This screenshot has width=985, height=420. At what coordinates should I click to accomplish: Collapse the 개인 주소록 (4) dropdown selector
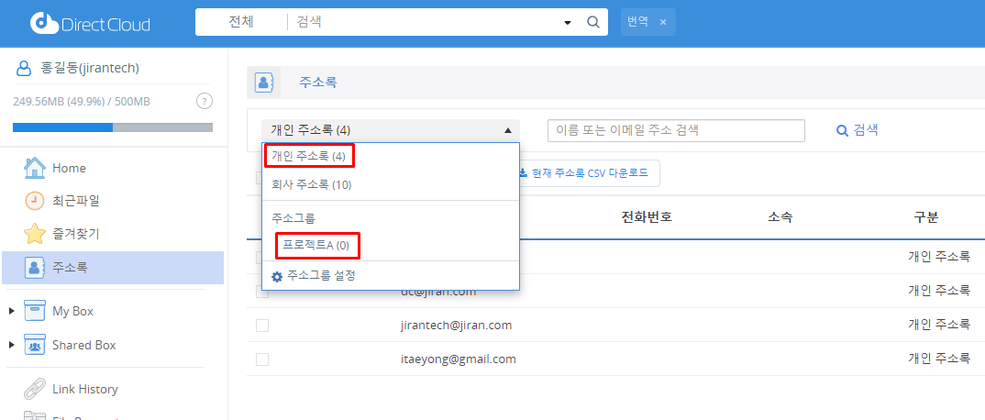point(391,130)
